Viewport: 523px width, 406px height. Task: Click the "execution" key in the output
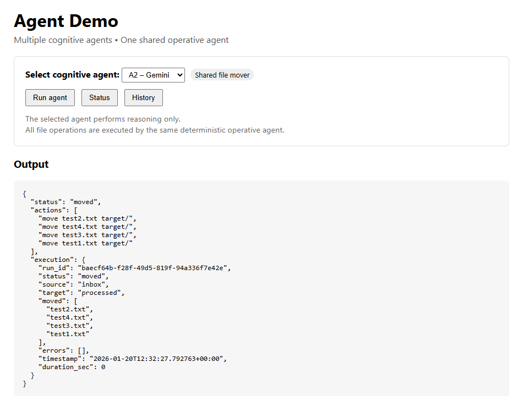point(52,260)
